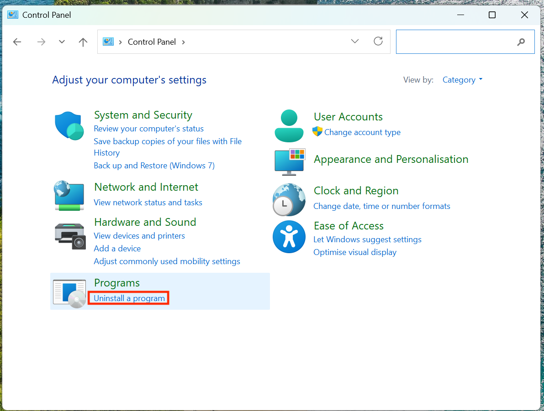Screen dimensions: 544x411
Task: Click Change account type
Action: point(362,132)
